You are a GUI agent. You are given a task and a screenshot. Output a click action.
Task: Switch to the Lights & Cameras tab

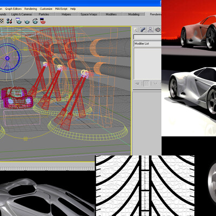pos(22,14)
